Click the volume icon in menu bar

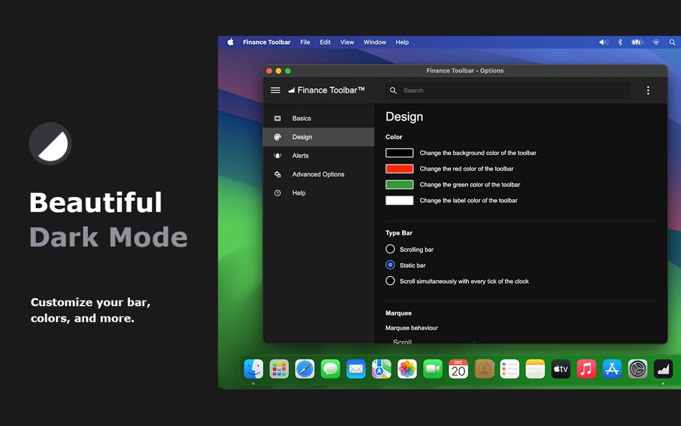(604, 42)
